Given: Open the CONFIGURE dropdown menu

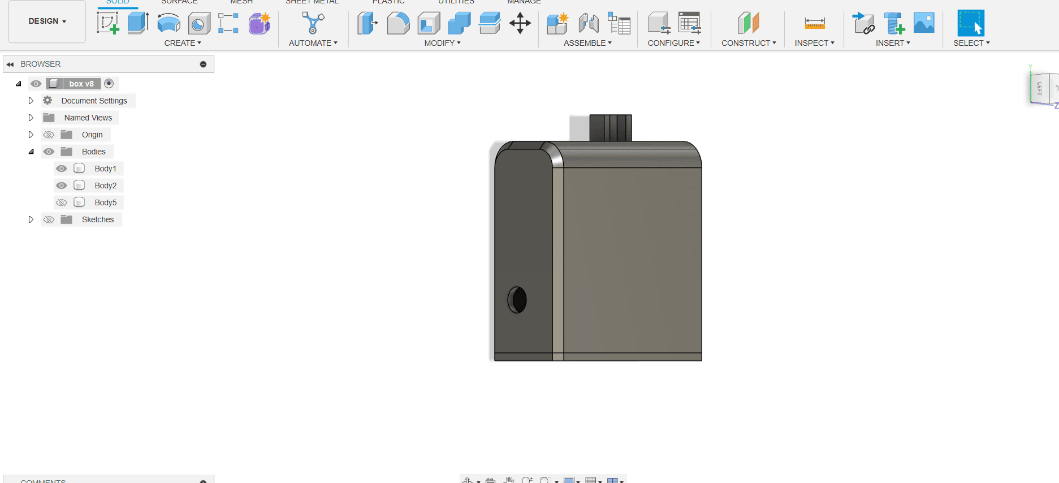Looking at the screenshot, I should (674, 43).
